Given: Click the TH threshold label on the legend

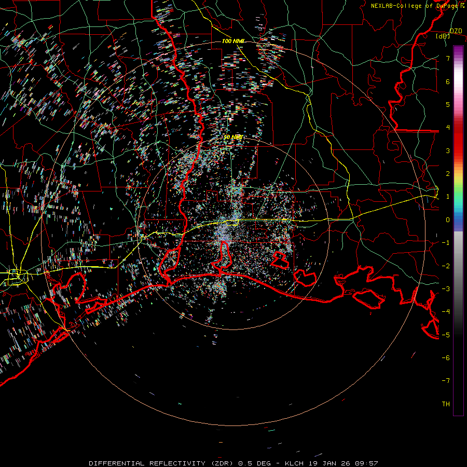Looking at the screenshot, I should click(x=446, y=404).
